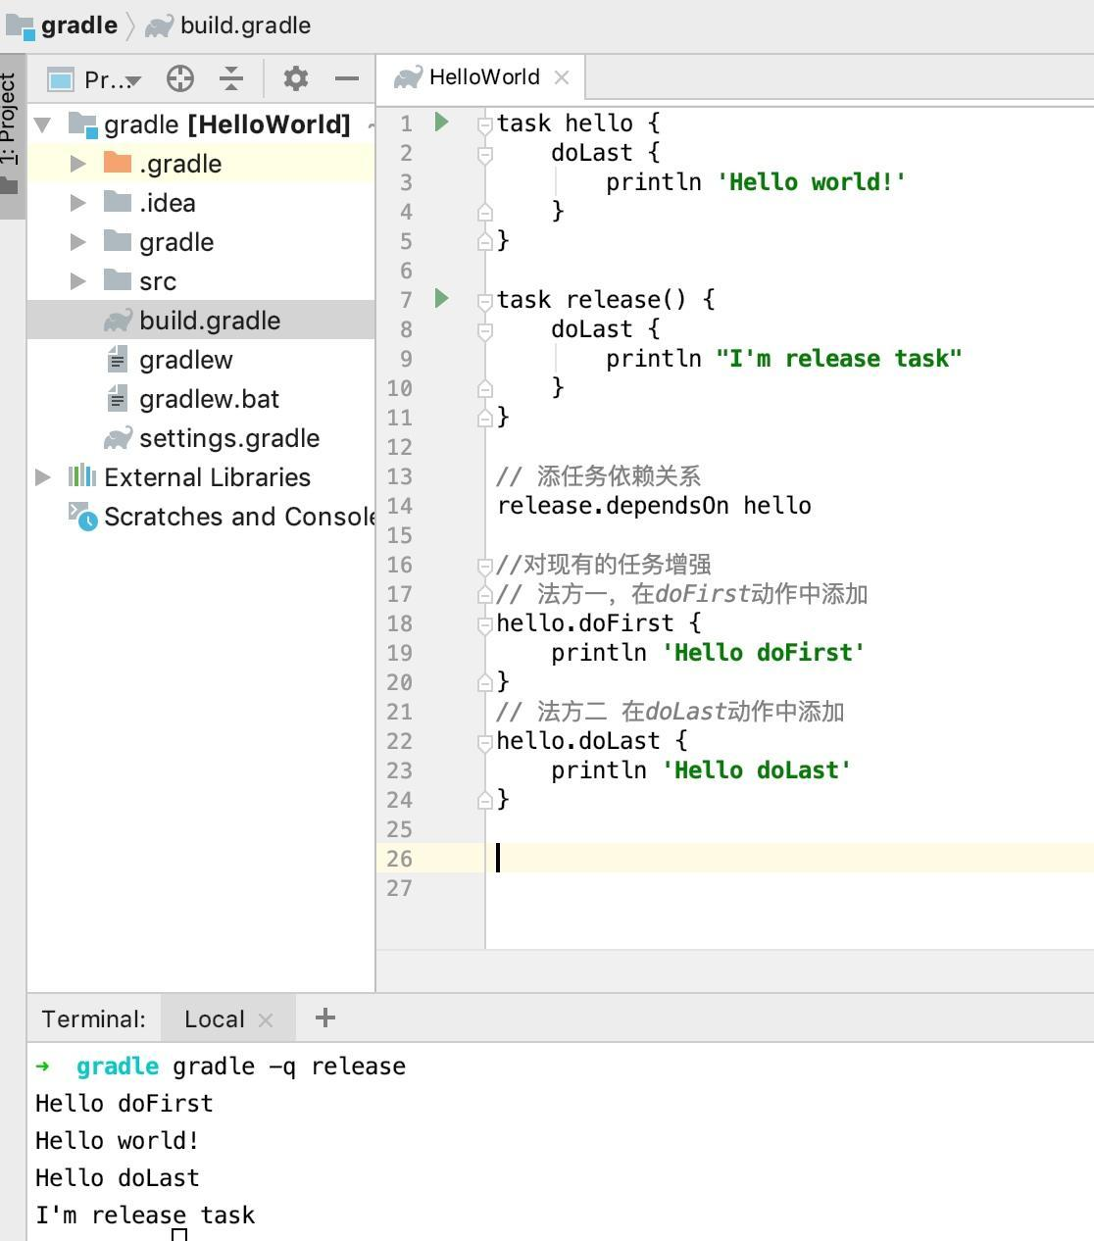Click the HelloWorld tab elephant icon
The height and width of the screenshot is (1241, 1094).
[408, 76]
